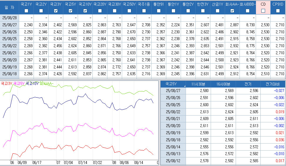
Task: Open the 국고5Y selector in lower table
Action: tap(173, 84)
